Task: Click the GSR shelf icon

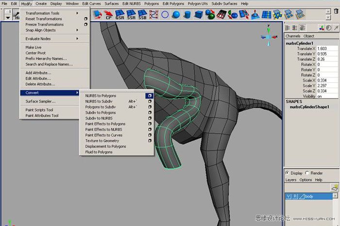Action: (x=119, y=15)
